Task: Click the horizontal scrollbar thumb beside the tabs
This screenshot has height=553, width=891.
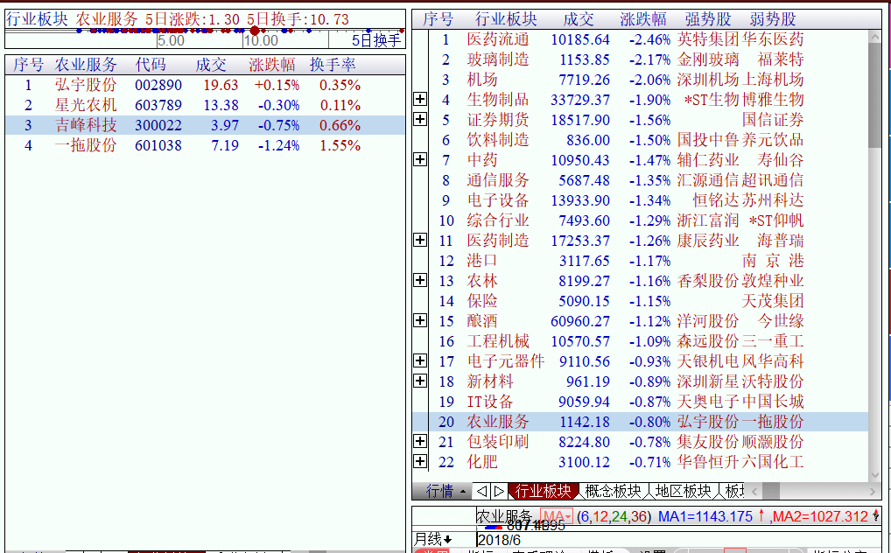Action: coord(770,491)
